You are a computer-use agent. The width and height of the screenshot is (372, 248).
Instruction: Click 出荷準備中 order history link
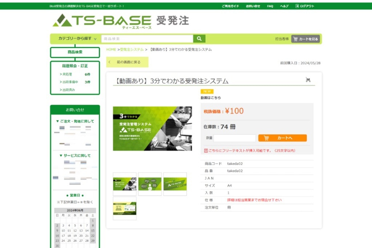70,82
